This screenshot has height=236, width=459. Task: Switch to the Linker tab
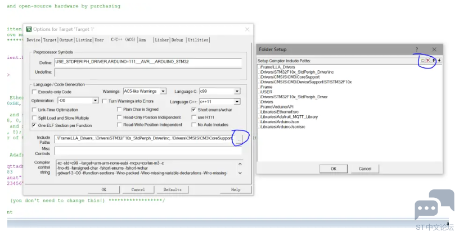click(x=161, y=40)
